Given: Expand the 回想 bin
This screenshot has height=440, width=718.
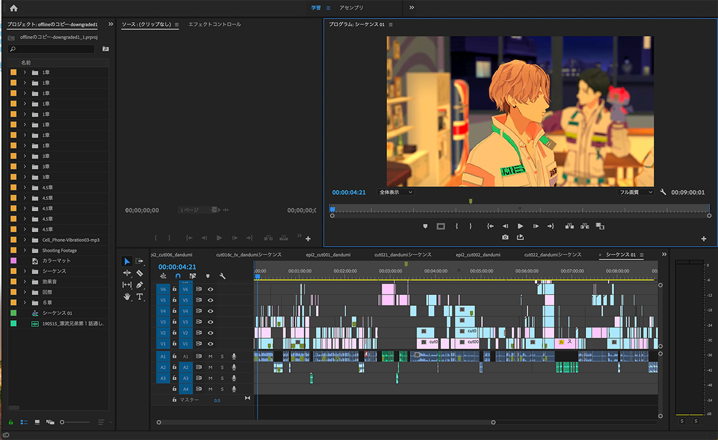Looking at the screenshot, I should pyautogui.click(x=25, y=292).
